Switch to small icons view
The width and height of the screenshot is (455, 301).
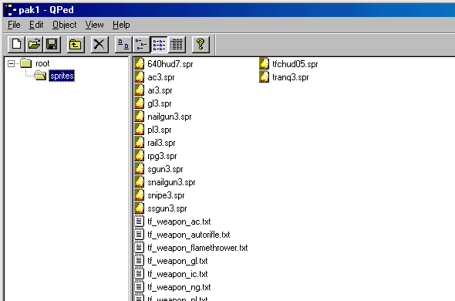click(141, 45)
